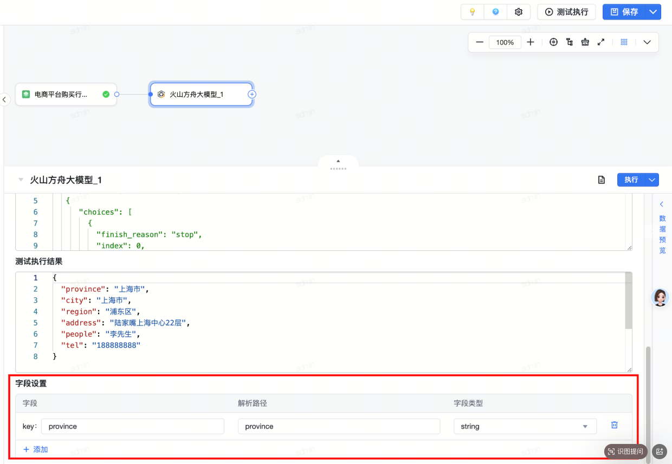Open the gear settings icon in top bar
This screenshot has height=464, width=672.
pyautogui.click(x=519, y=12)
